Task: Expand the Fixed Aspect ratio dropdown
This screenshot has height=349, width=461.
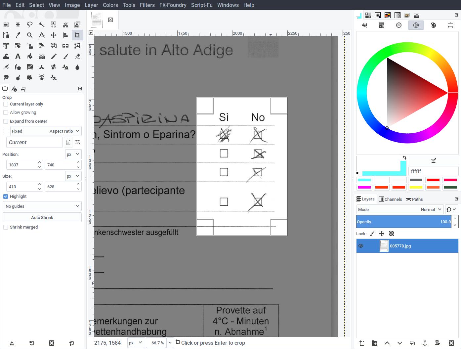Action: click(46, 131)
